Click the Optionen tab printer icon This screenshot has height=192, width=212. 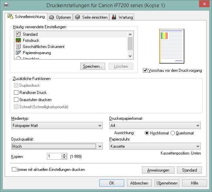coord(51,17)
